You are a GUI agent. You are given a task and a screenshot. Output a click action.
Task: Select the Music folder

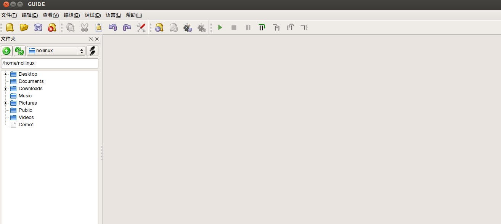coord(25,96)
